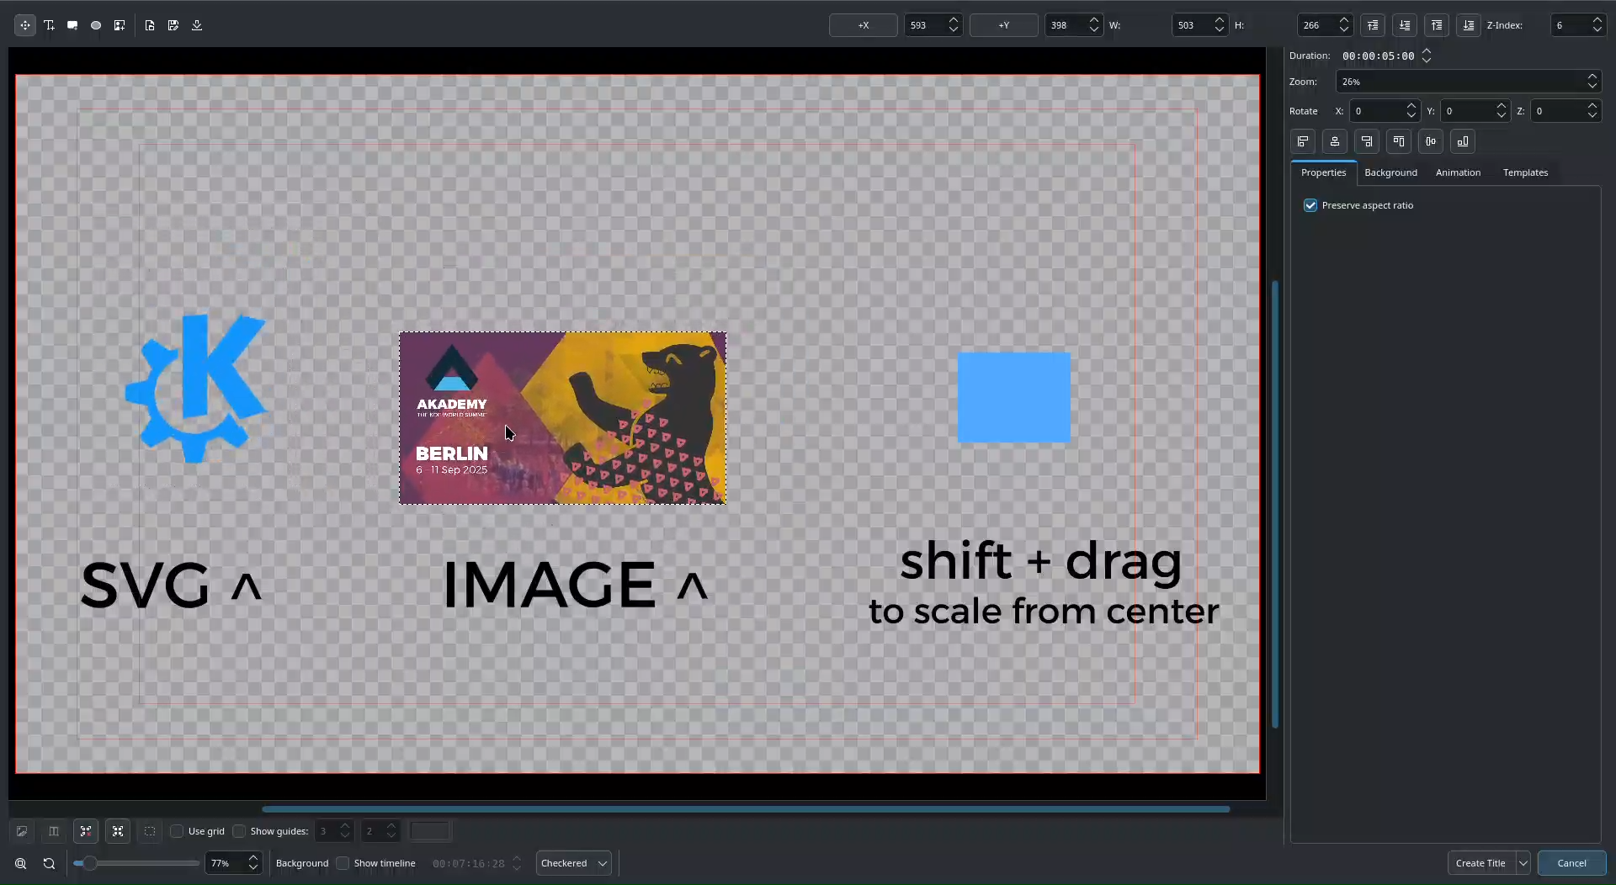Viewport: 1616px width, 885px height.
Task: Open the Checkered background dropdown
Action: point(573,863)
